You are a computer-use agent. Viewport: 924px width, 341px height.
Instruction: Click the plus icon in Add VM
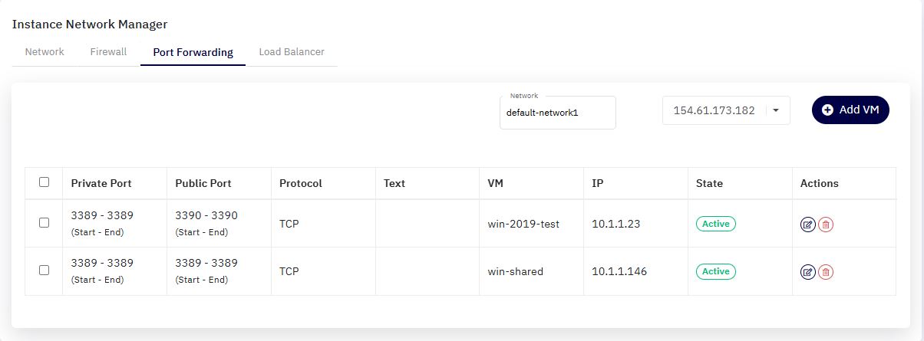(x=827, y=110)
